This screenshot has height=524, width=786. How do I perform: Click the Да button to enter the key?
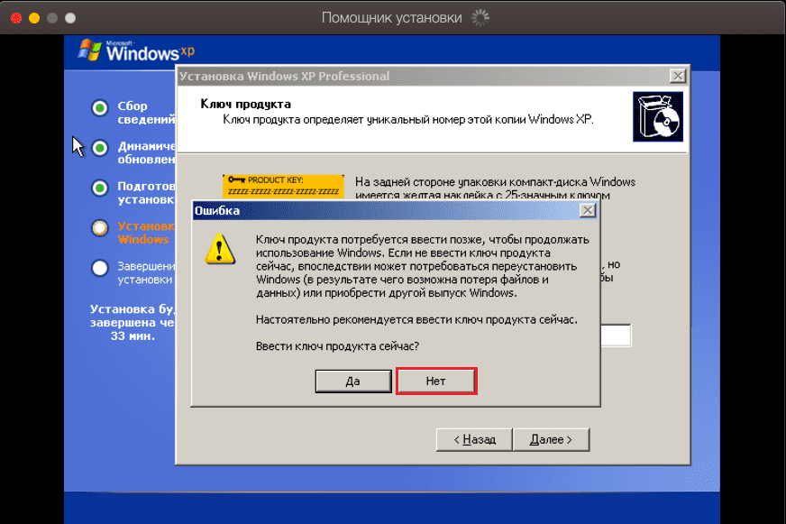(x=353, y=382)
